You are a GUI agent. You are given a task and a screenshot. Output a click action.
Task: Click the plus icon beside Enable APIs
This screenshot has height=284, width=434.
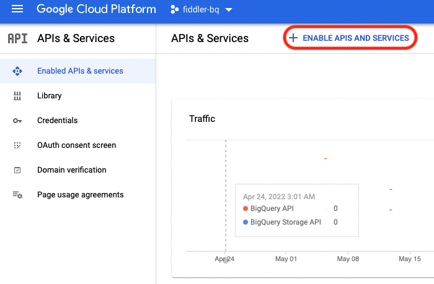coord(293,38)
